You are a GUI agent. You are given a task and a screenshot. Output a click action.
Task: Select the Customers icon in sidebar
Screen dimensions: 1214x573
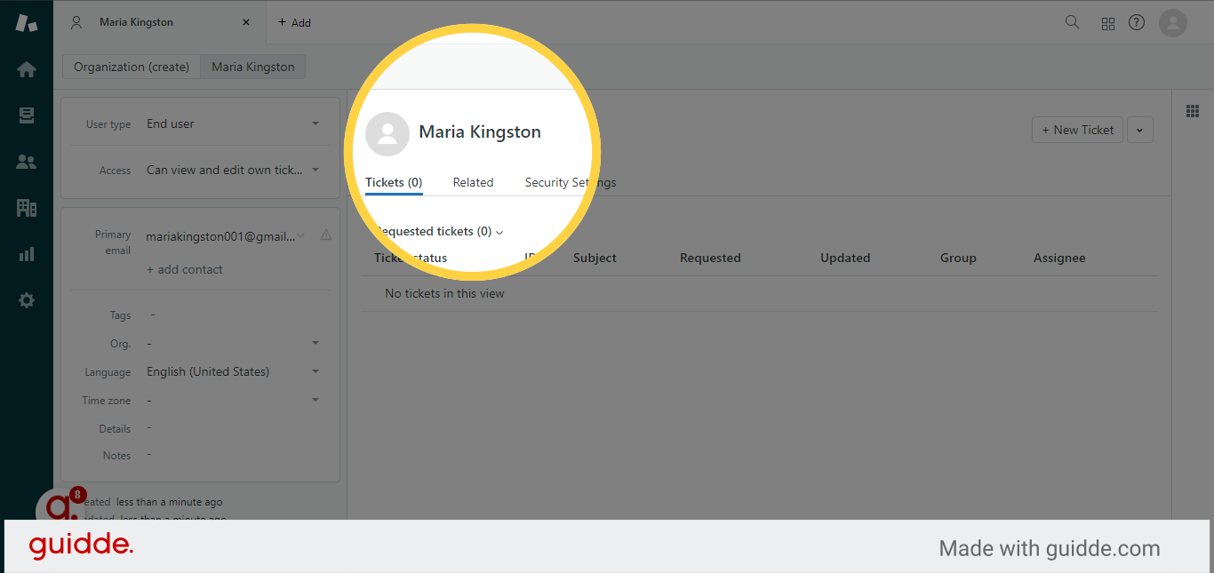pyautogui.click(x=26, y=161)
